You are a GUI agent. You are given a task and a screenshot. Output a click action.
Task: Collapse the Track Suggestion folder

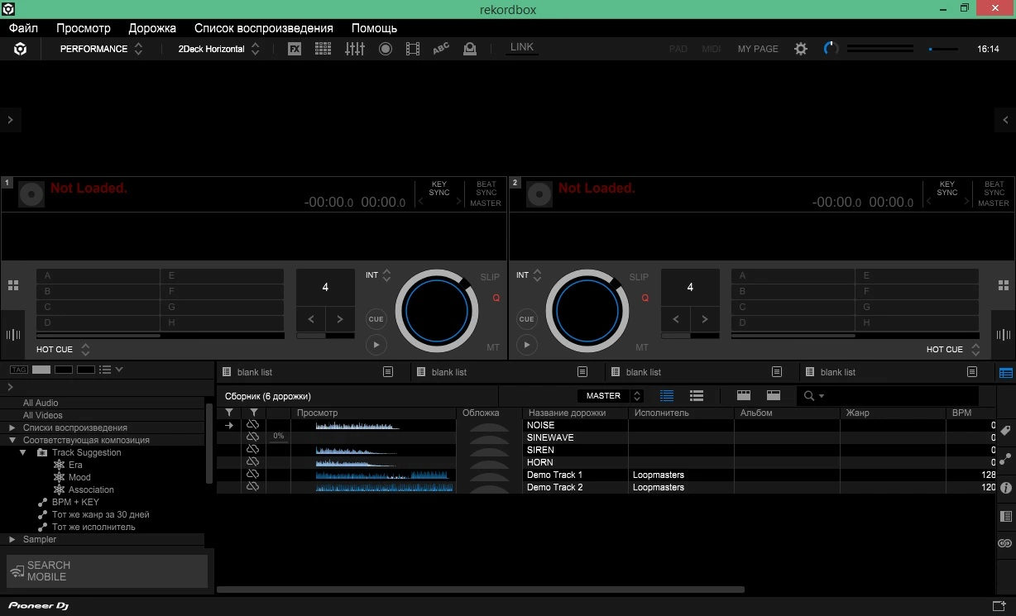pos(23,453)
